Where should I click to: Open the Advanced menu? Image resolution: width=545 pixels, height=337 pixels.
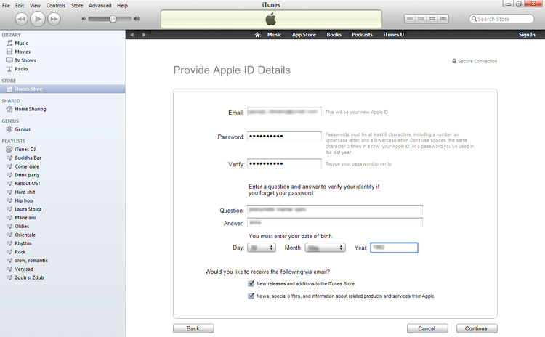pos(100,5)
